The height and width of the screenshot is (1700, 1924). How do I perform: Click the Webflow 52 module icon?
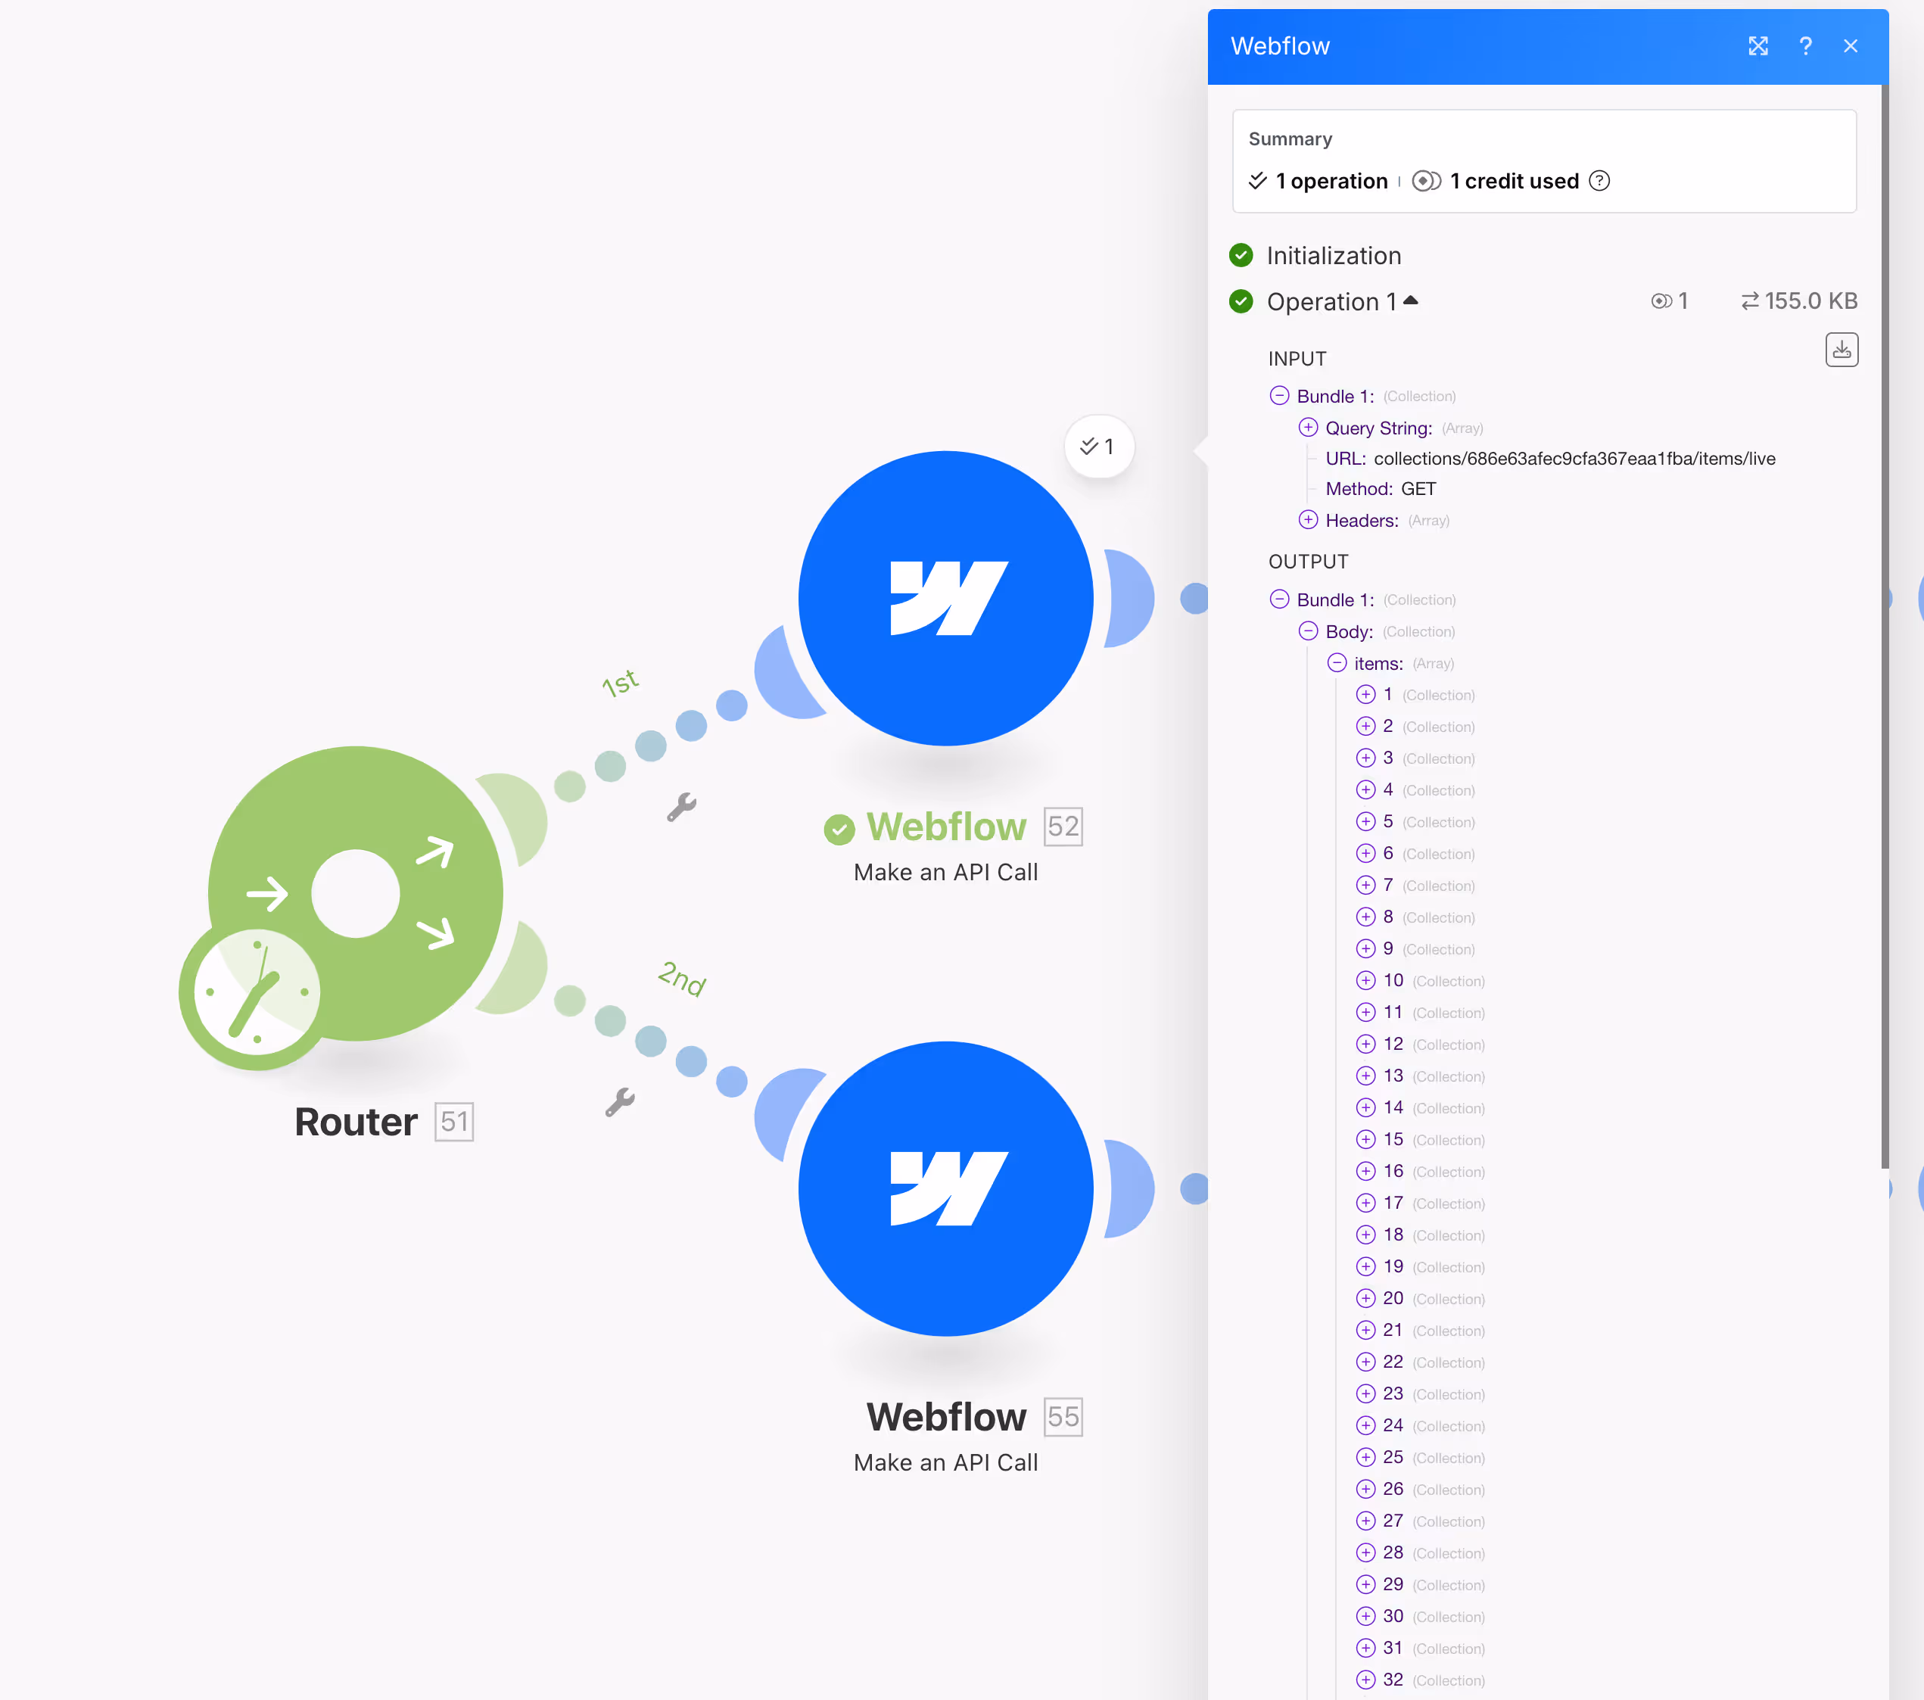pos(945,599)
